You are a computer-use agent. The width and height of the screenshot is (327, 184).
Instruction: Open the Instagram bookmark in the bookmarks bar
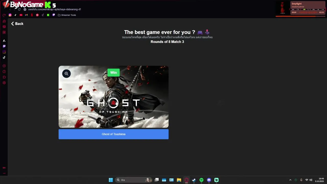(10, 15)
